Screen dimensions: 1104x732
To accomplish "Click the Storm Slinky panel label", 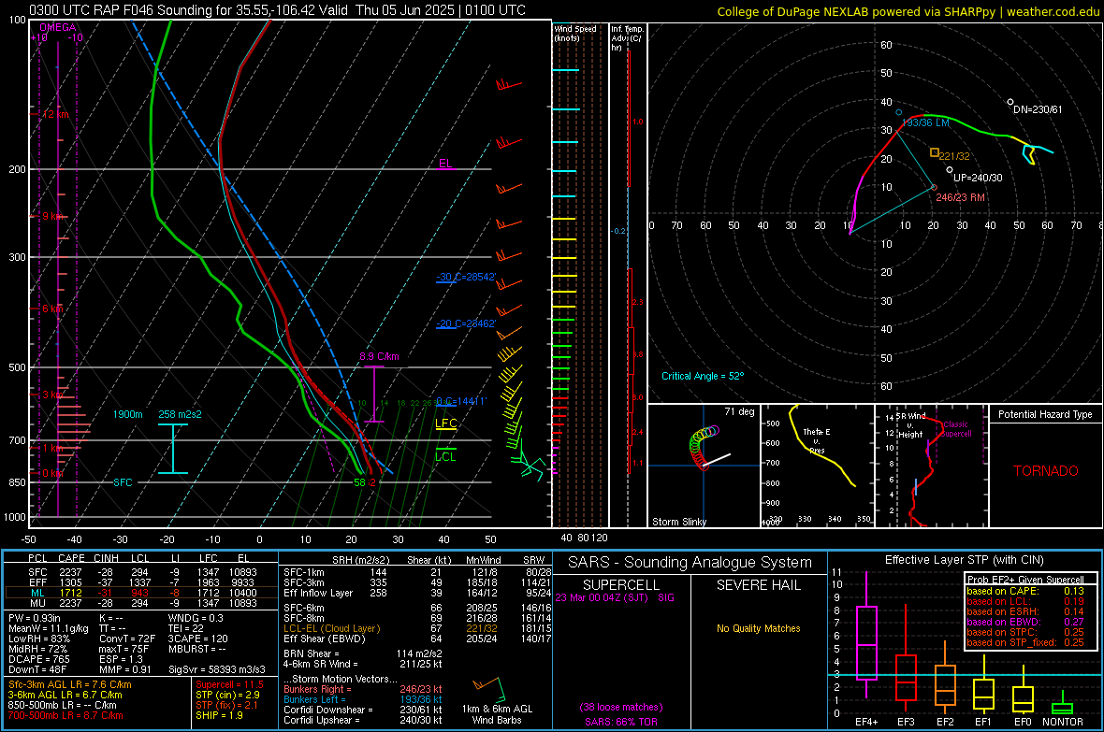I will point(678,522).
